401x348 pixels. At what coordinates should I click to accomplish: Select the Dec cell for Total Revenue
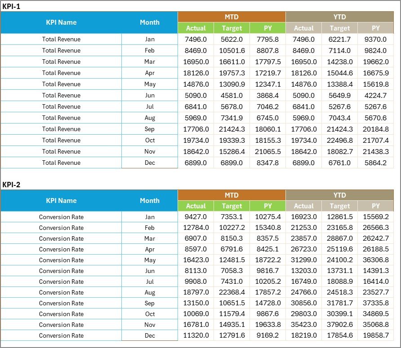click(x=150, y=163)
